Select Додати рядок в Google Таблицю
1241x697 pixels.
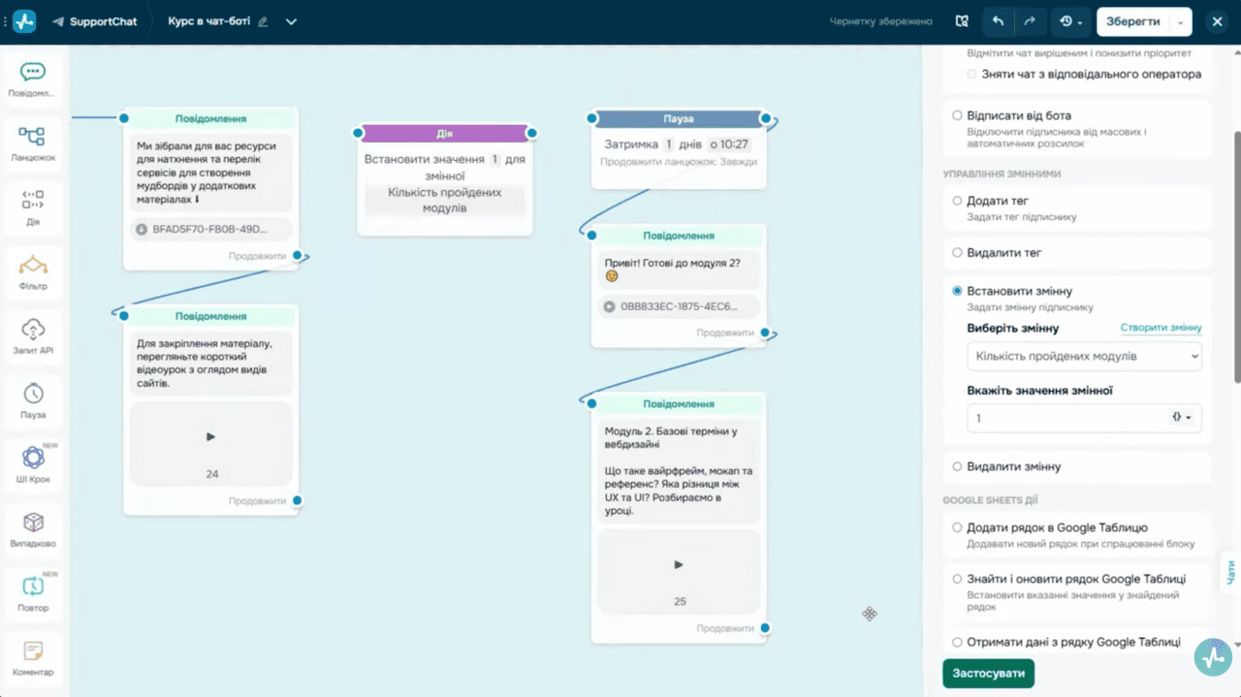[x=958, y=527]
